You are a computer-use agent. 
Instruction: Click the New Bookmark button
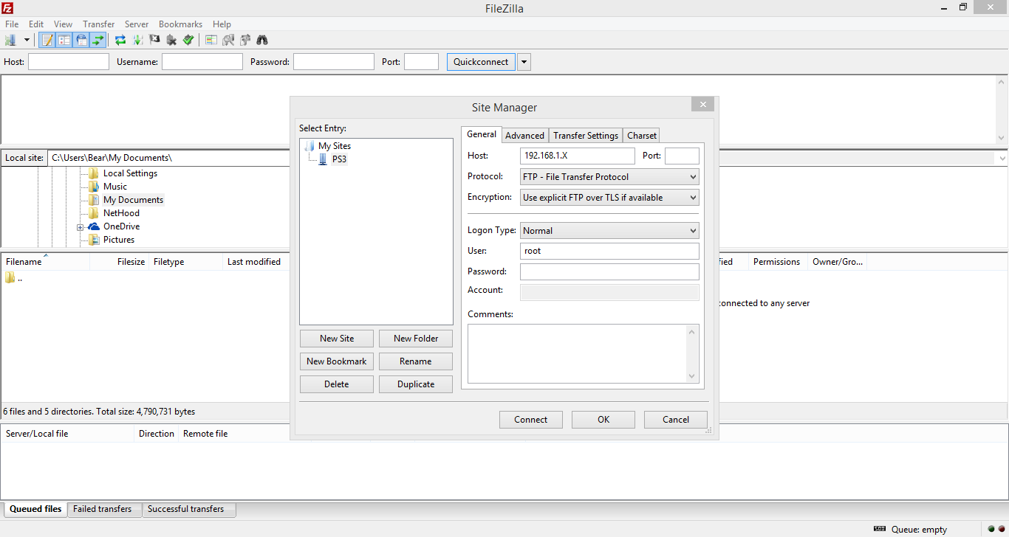tap(337, 361)
